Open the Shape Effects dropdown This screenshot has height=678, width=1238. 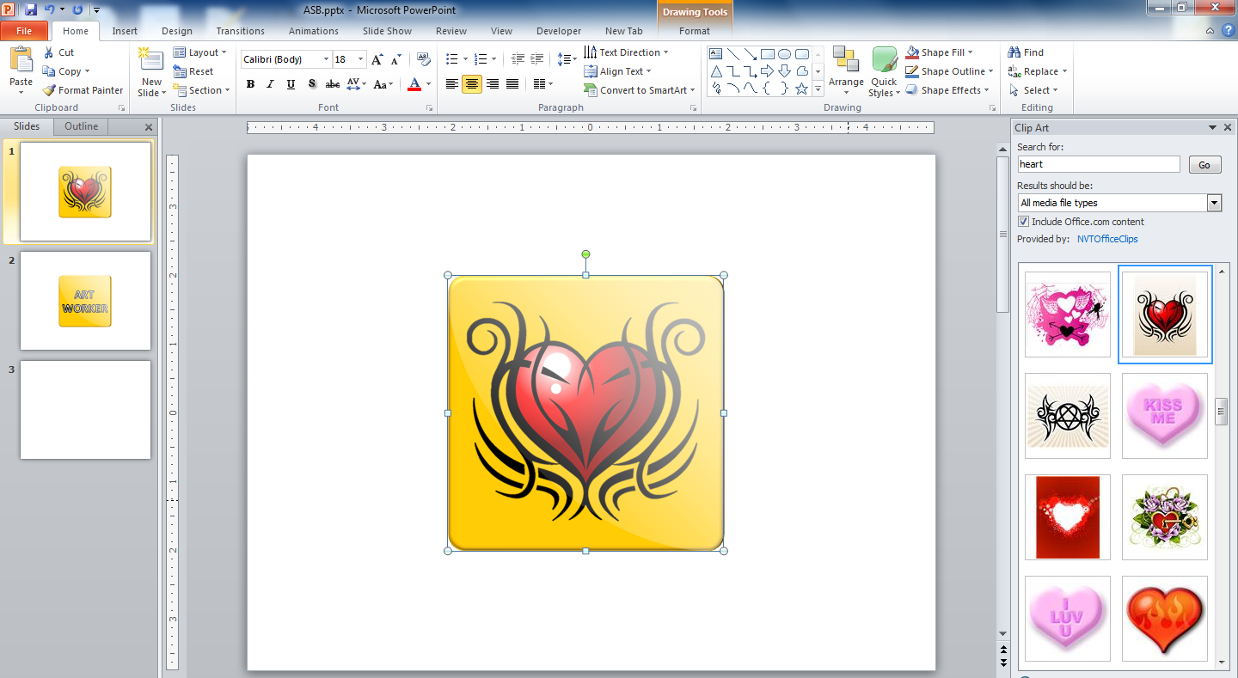(947, 90)
